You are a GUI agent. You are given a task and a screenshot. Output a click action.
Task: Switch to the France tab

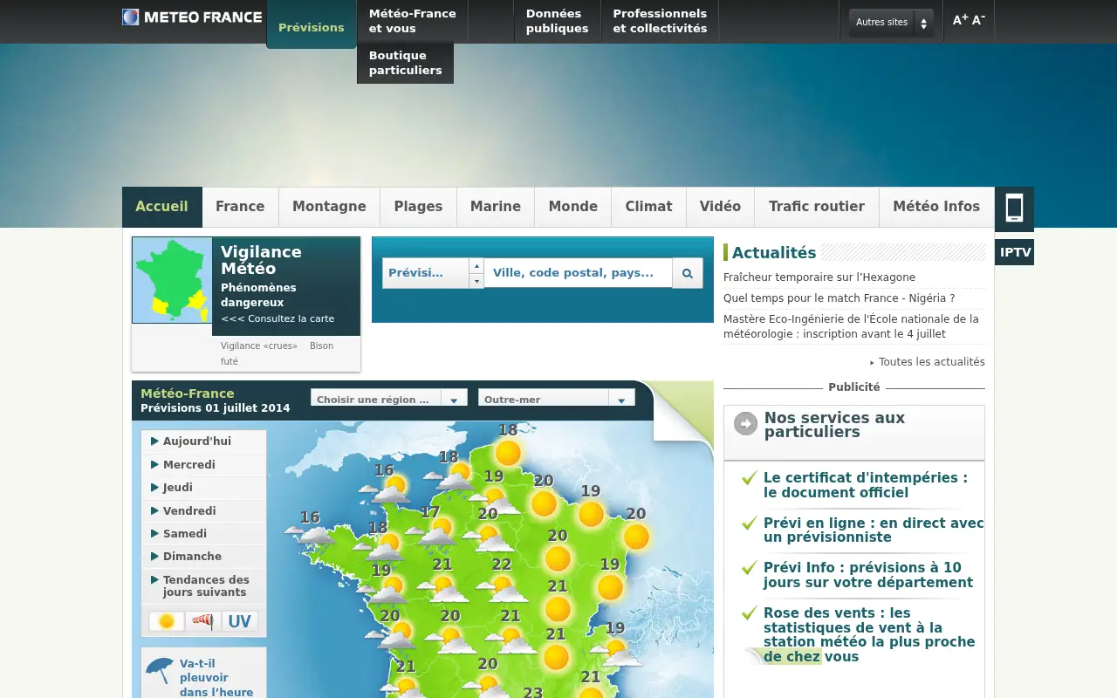(x=240, y=207)
